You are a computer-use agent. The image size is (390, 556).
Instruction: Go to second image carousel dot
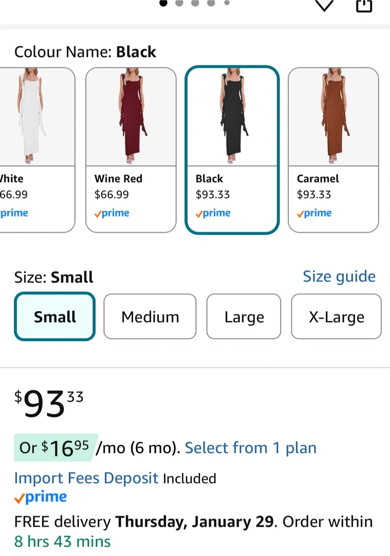(179, 3)
